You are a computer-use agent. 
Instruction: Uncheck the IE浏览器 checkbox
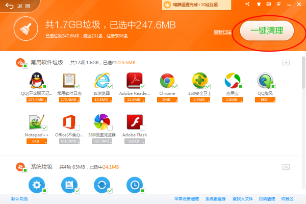click(110, 86)
